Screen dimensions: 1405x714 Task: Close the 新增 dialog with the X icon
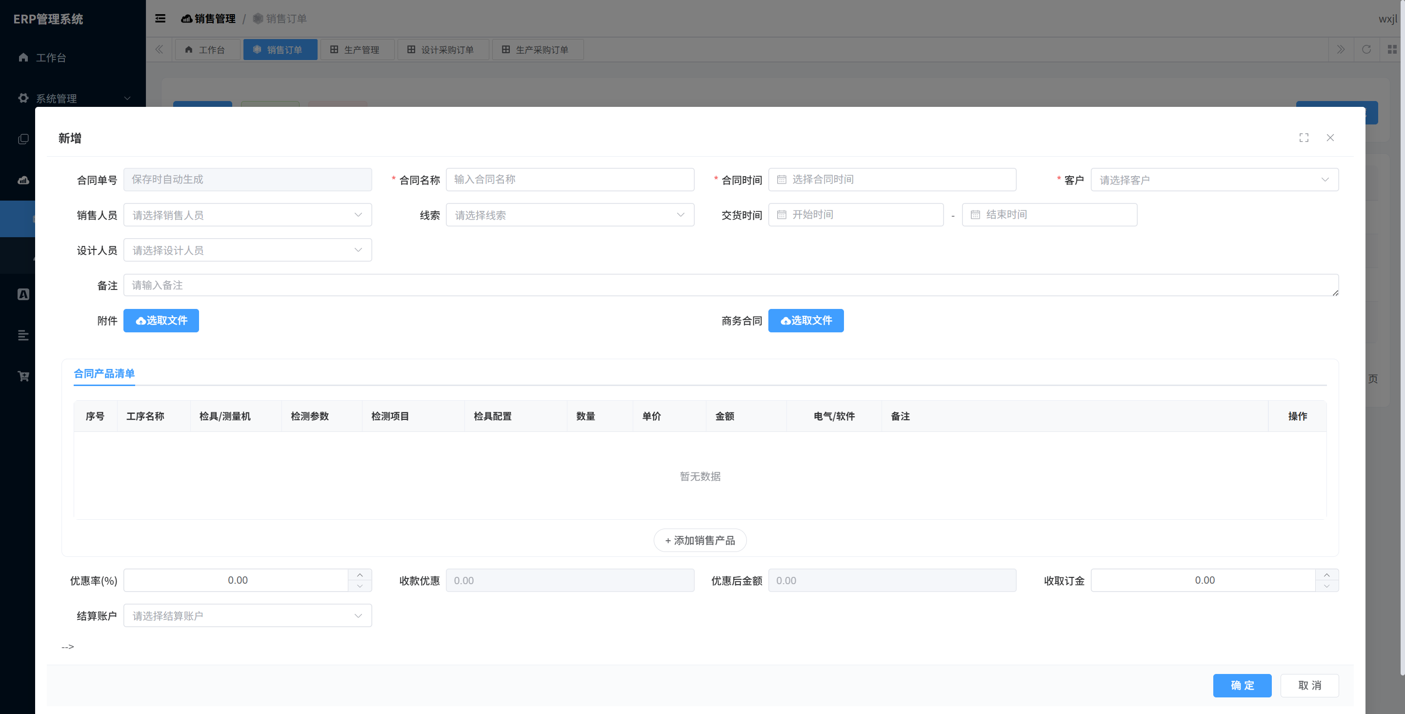click(1330, 138)
